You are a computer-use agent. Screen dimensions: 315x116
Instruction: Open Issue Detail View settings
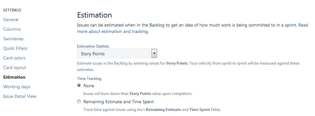[x=20, y=97]
